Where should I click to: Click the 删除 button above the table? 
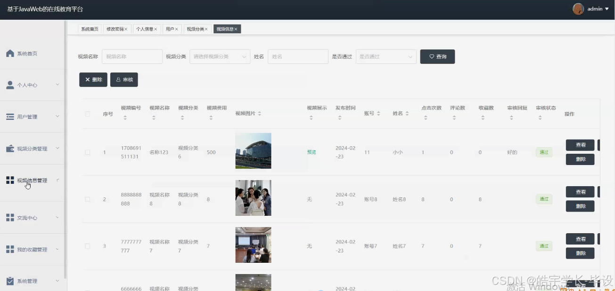pos(93,79)
